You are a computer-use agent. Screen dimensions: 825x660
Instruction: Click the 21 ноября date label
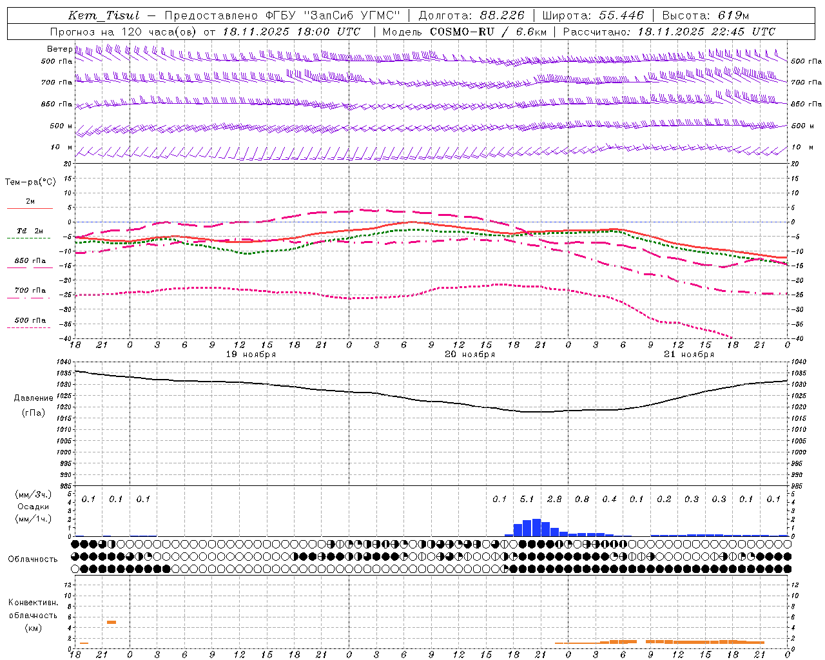coord(689,354)
